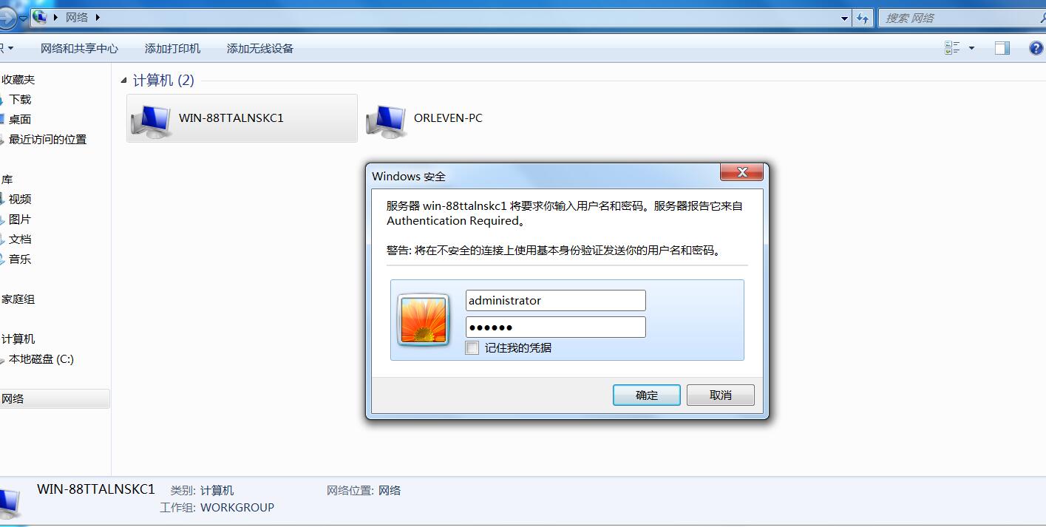
Task: Click the password input field
Action: (x=556, y=327)
